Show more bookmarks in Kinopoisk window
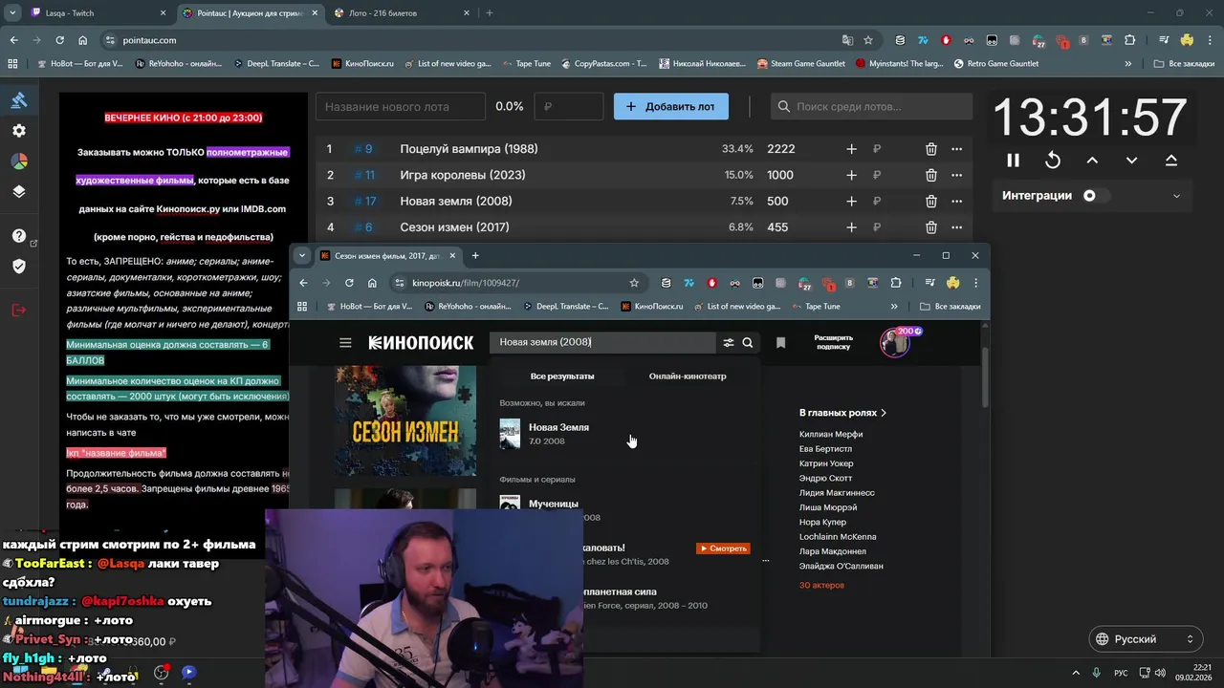 coord(894,307)
